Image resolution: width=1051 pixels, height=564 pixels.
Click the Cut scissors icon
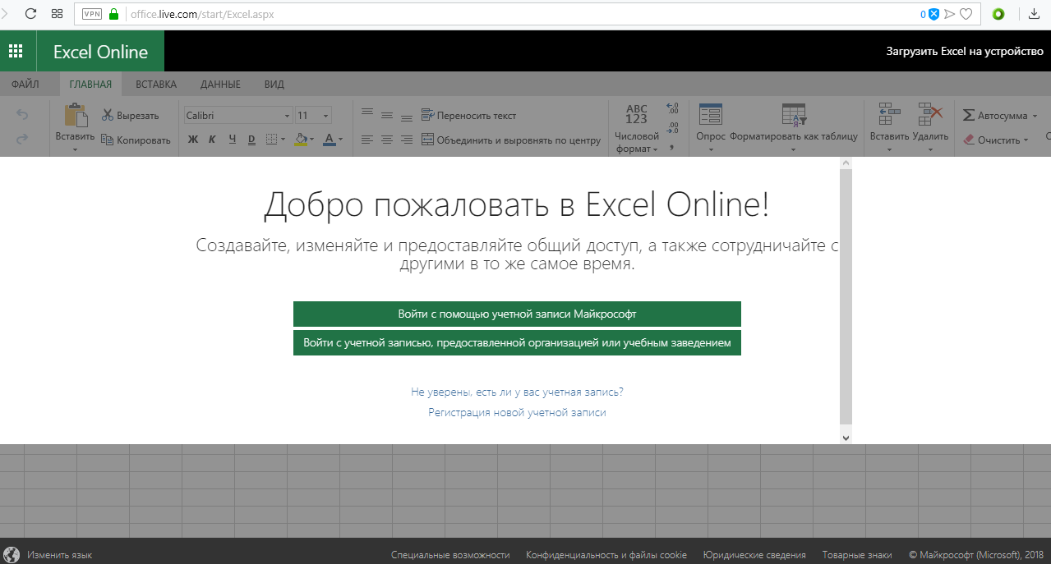point(108,115)
